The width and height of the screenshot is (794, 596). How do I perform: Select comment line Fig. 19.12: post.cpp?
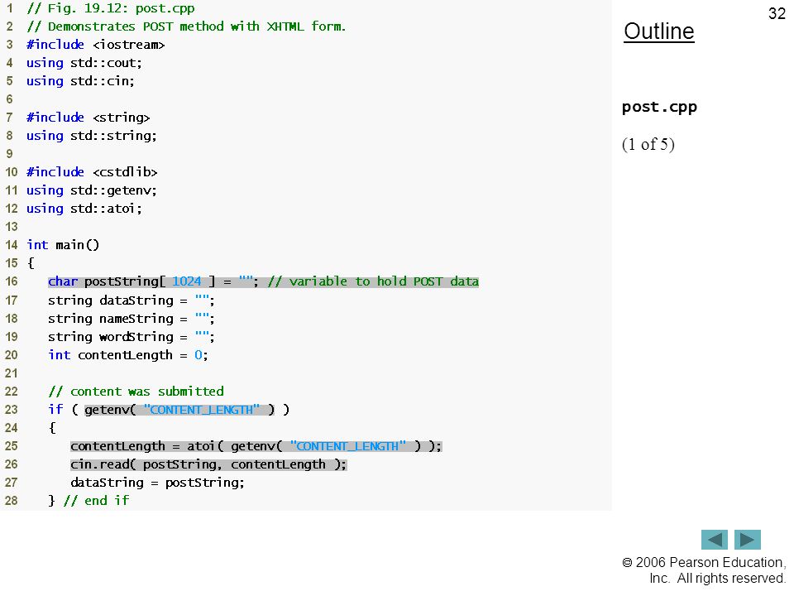(110, 8)
